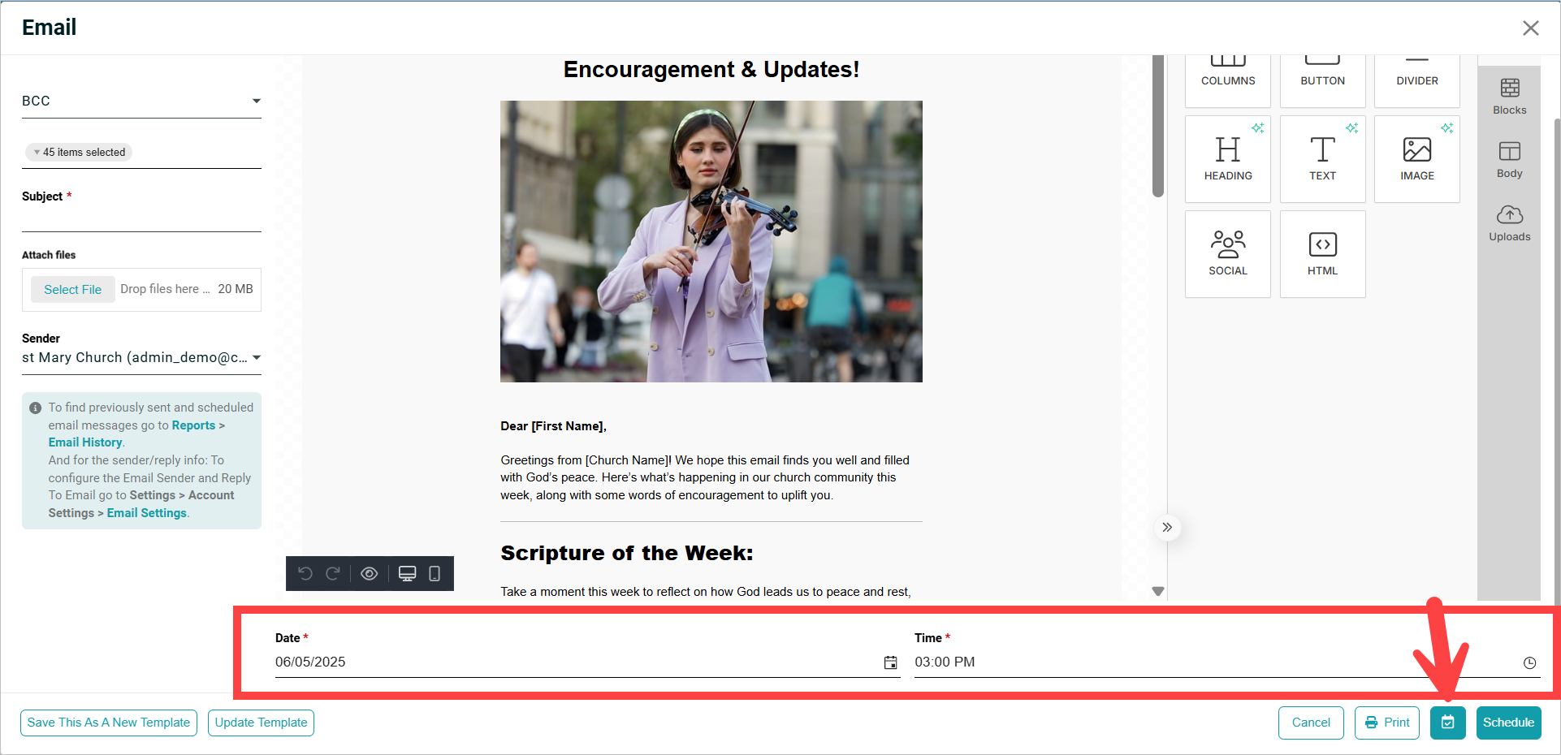Switch to mobile view icon
1561x755 pixels.
click(x=435, y=574)
